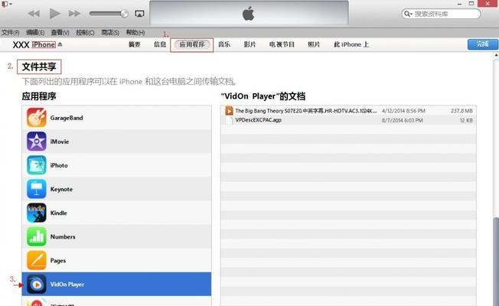This screenshot has width=499, height=306.
Task: Click the 237.8 MB file size cell
Action: [x=461, y=111]
